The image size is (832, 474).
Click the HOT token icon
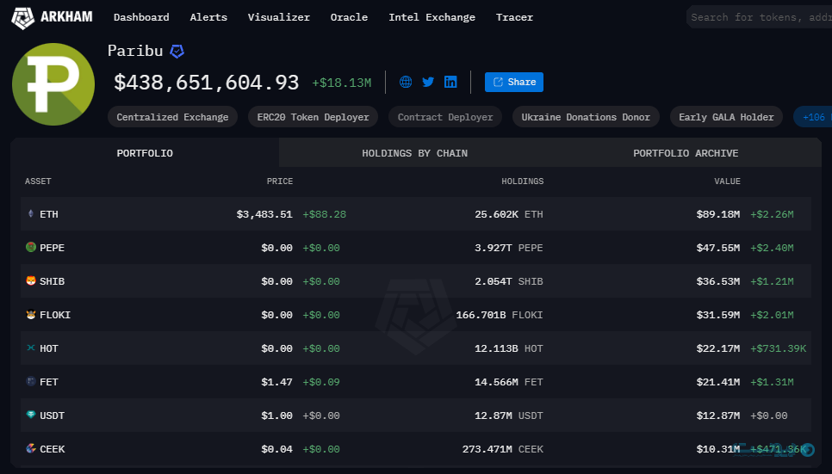pos(31,348)
